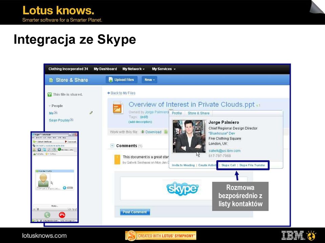Click the comment box showing Skype logo
325x243 pixels.
(184, 188)
